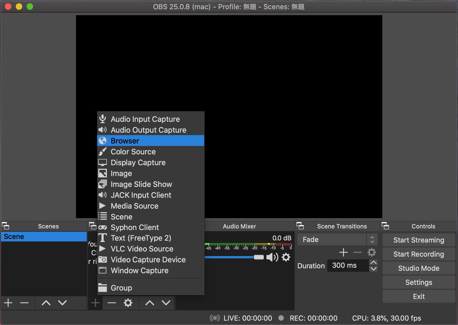Open Audio Mixer track settings gear
This screenshot has width=458, height=325.
pyautogui.click(x=286, y=257)
